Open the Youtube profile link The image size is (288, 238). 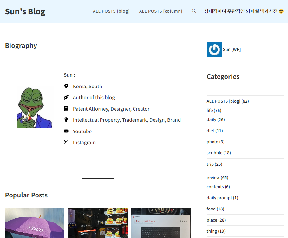[x=82, y=131]
